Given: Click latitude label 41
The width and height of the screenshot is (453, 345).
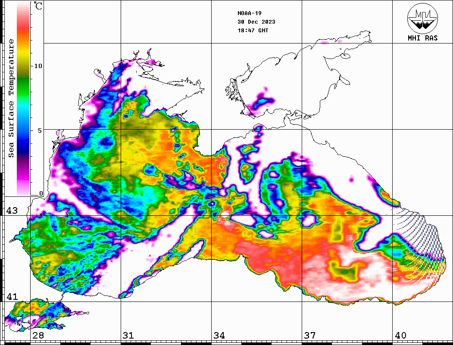Looking at the screenshot, I should pyautogui.click(x=12, y=296).
